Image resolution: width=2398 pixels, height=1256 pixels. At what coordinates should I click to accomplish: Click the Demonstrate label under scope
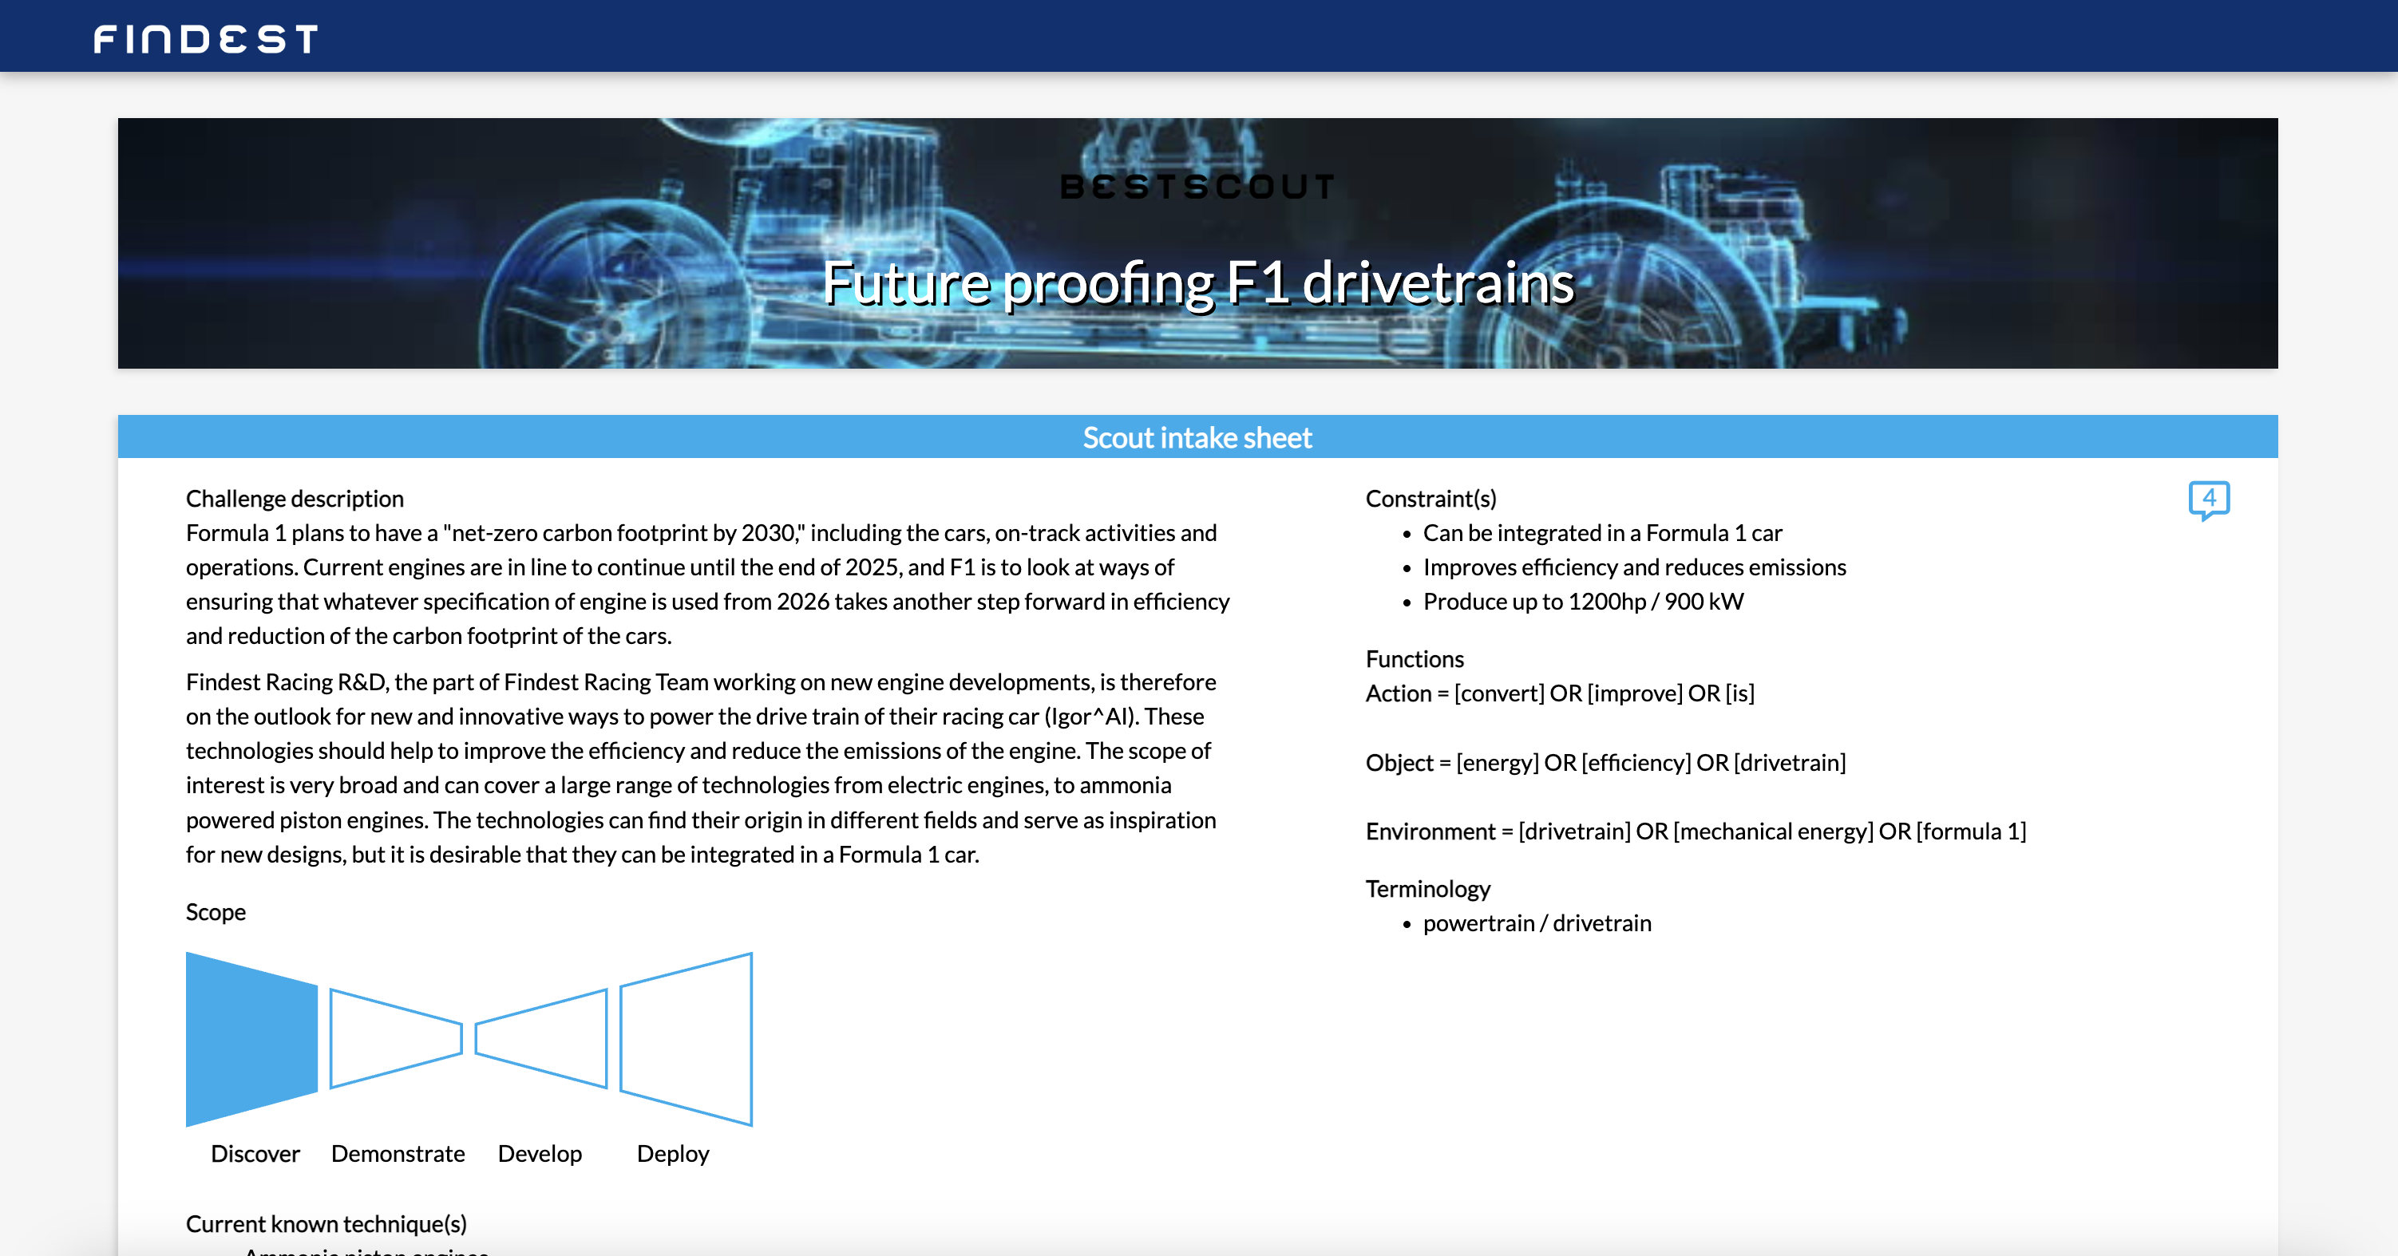398,1154
